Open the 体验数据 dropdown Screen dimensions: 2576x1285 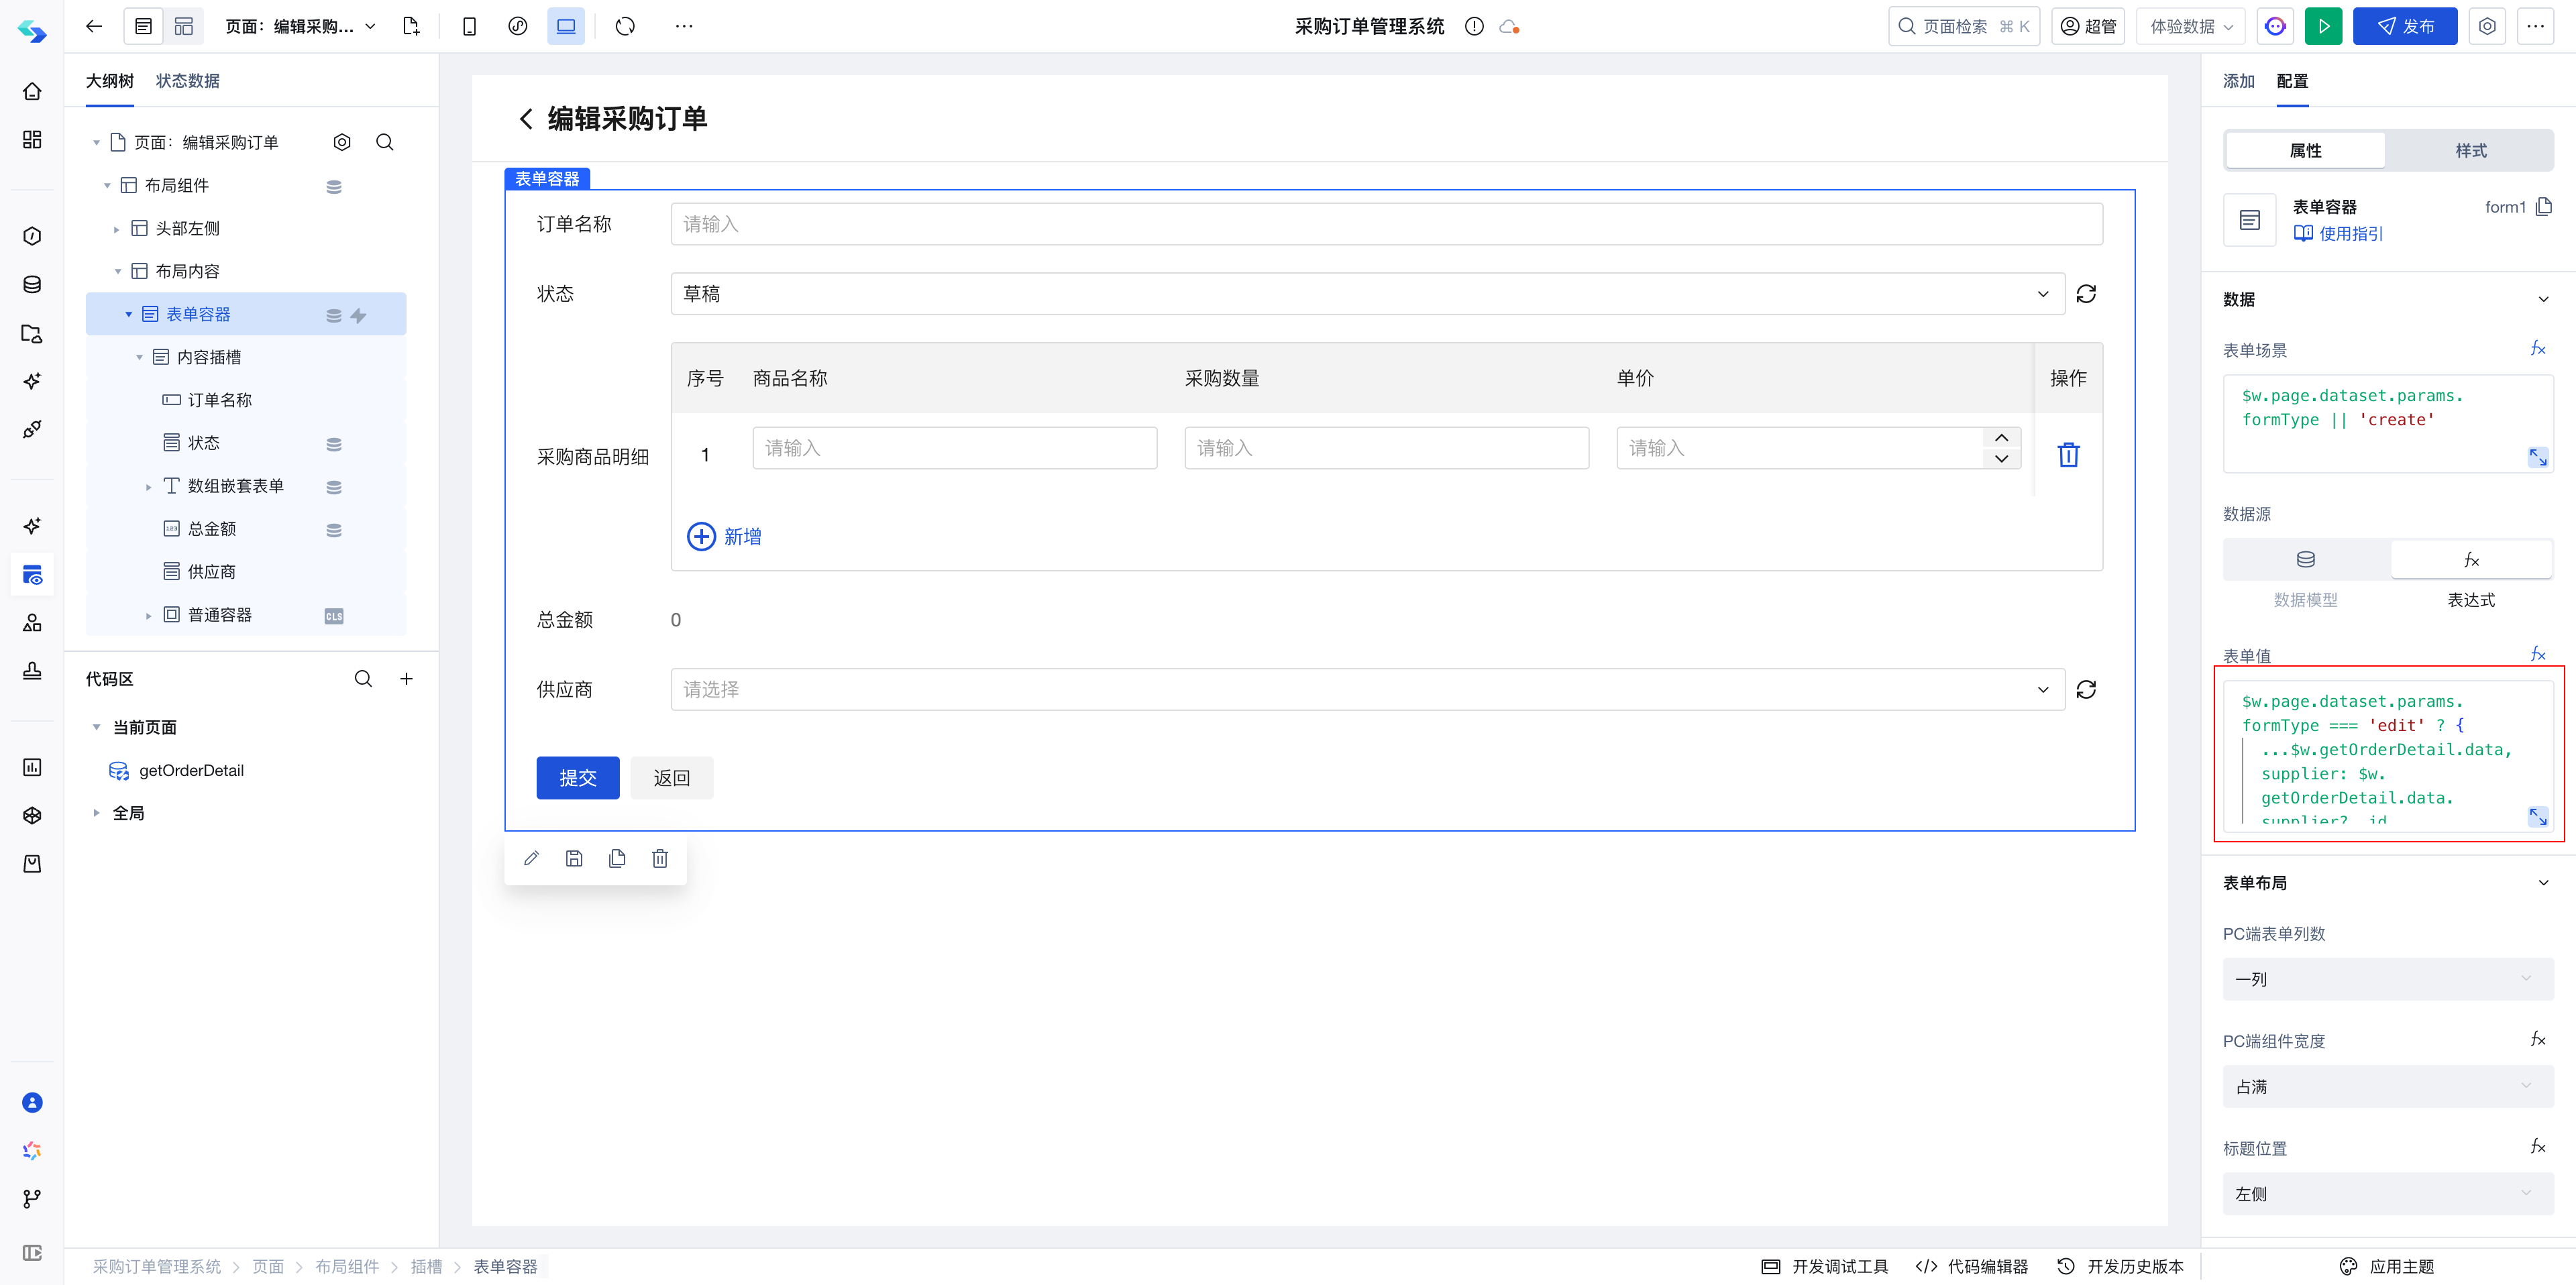2190,26
